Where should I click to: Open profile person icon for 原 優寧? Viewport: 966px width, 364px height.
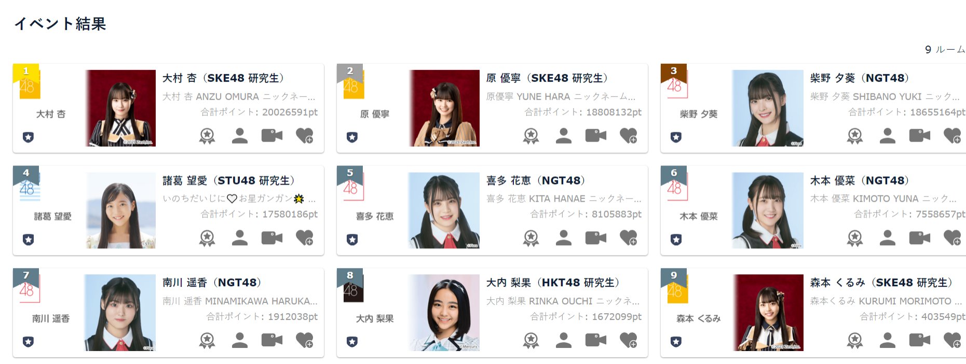coord(563,136)
